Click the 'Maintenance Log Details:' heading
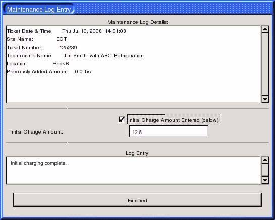The width and height of the screenshot is (275, 220). 138,22
